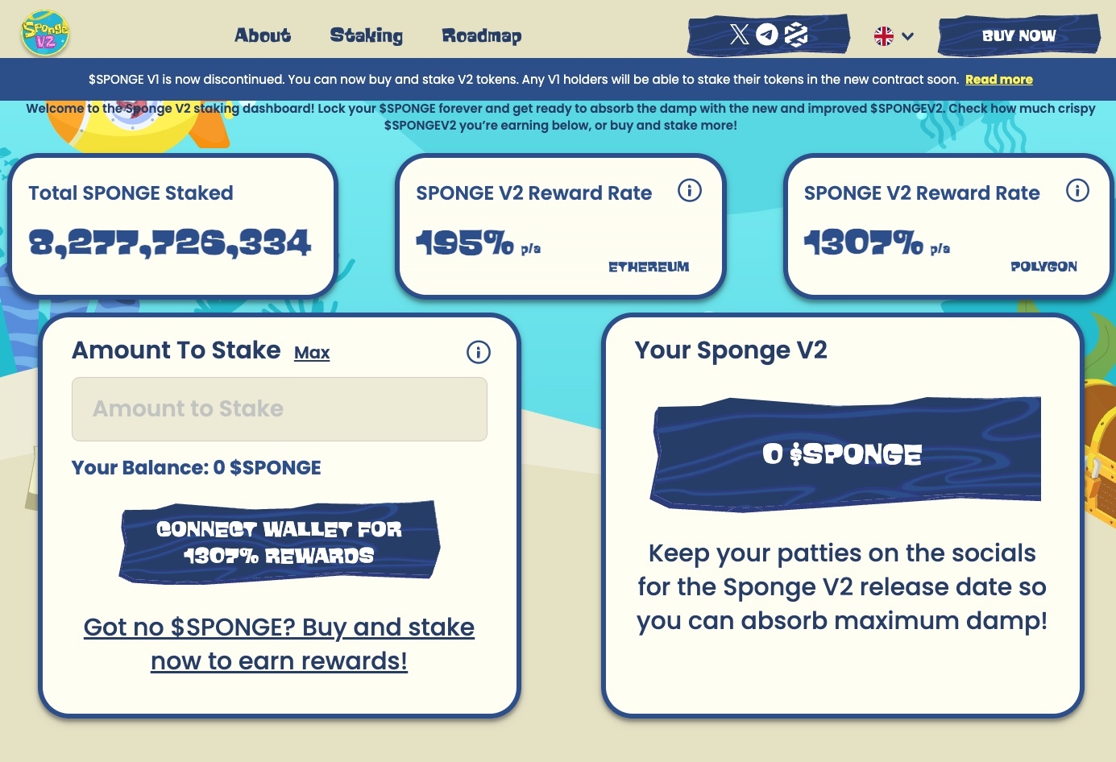Click the UK flag language icon
This screenshot has width=1116, height=762.
(884, 36)
